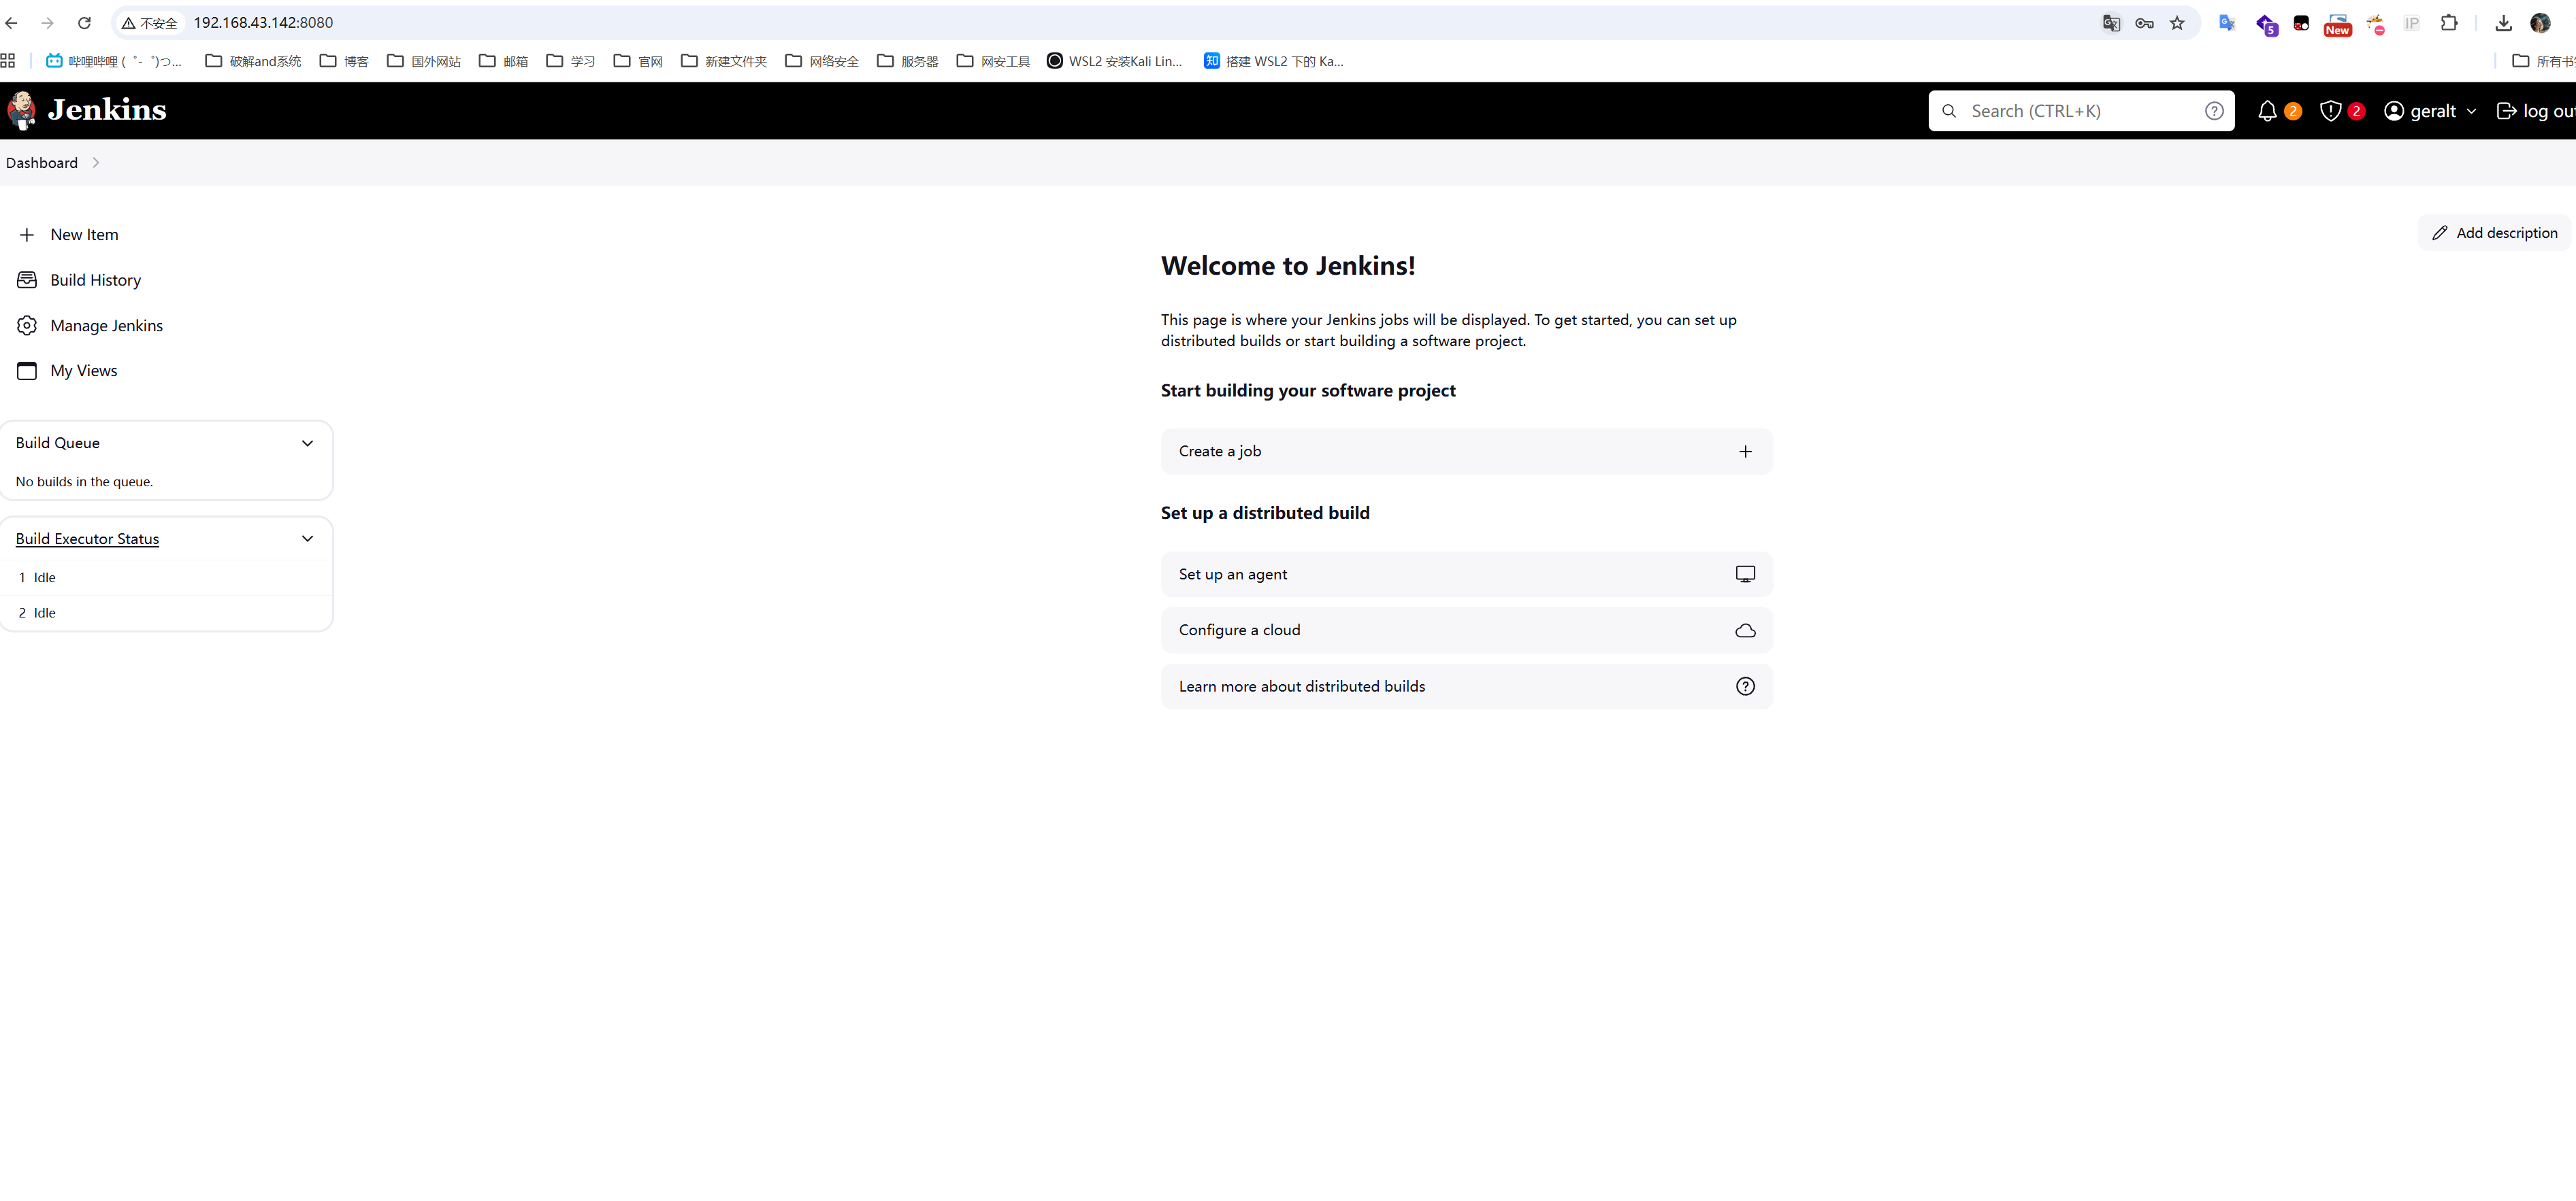Screen dimensions: 2576x1201
Task: Open the saved passwords key icon
Action: pos(2144,23)
